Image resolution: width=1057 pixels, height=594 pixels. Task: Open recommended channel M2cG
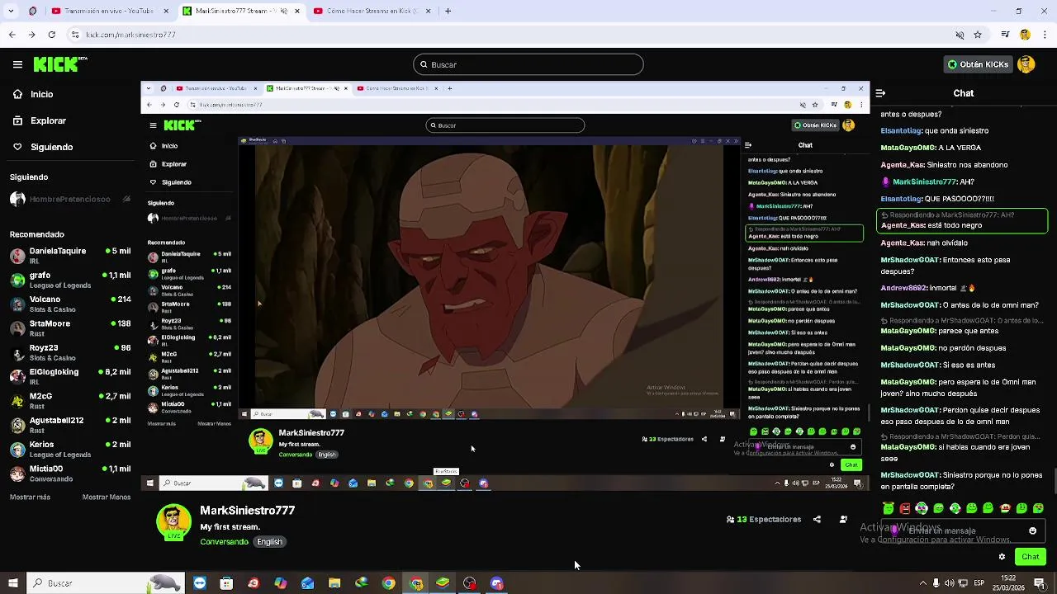coord(70,400)
